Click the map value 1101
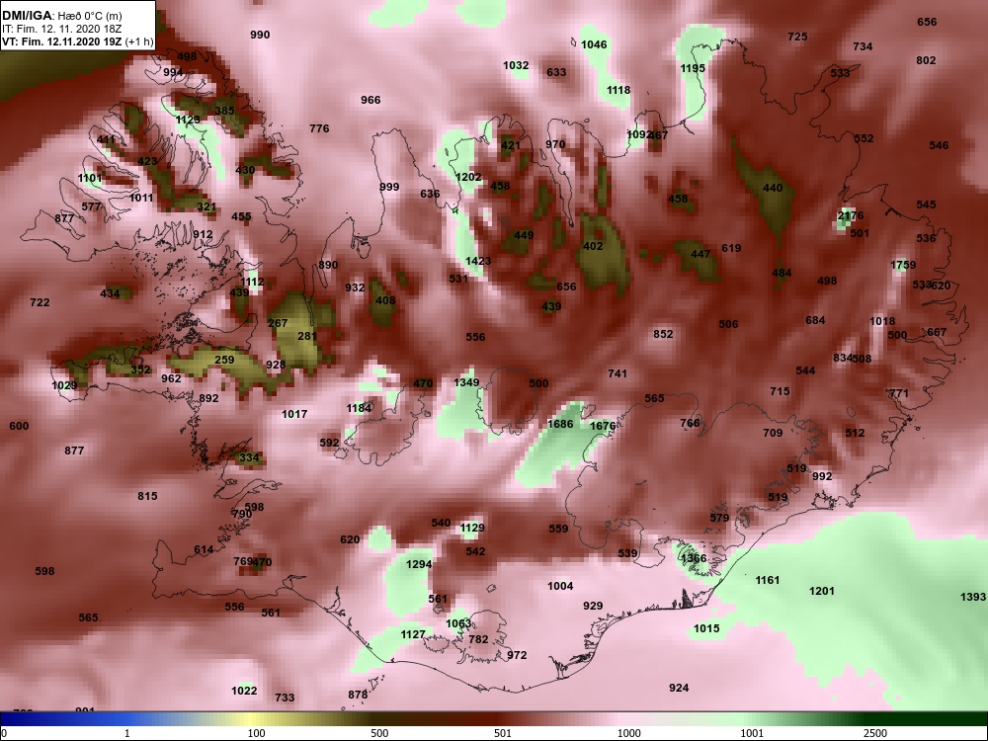 pos(90,178)
